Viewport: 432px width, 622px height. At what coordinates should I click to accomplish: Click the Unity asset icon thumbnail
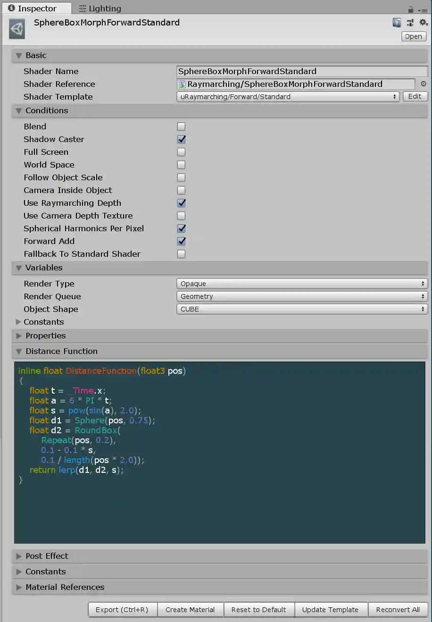17,29
